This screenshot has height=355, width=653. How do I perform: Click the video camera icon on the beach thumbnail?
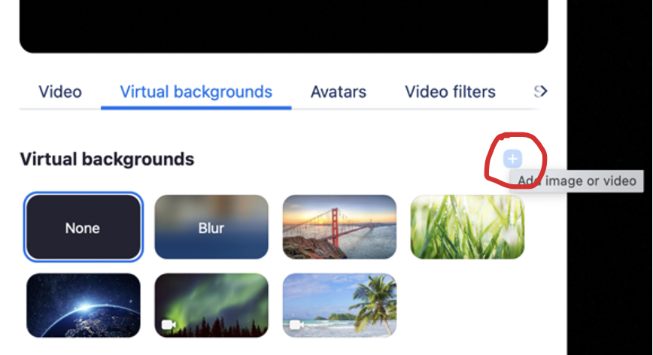[x=297, y=325]
